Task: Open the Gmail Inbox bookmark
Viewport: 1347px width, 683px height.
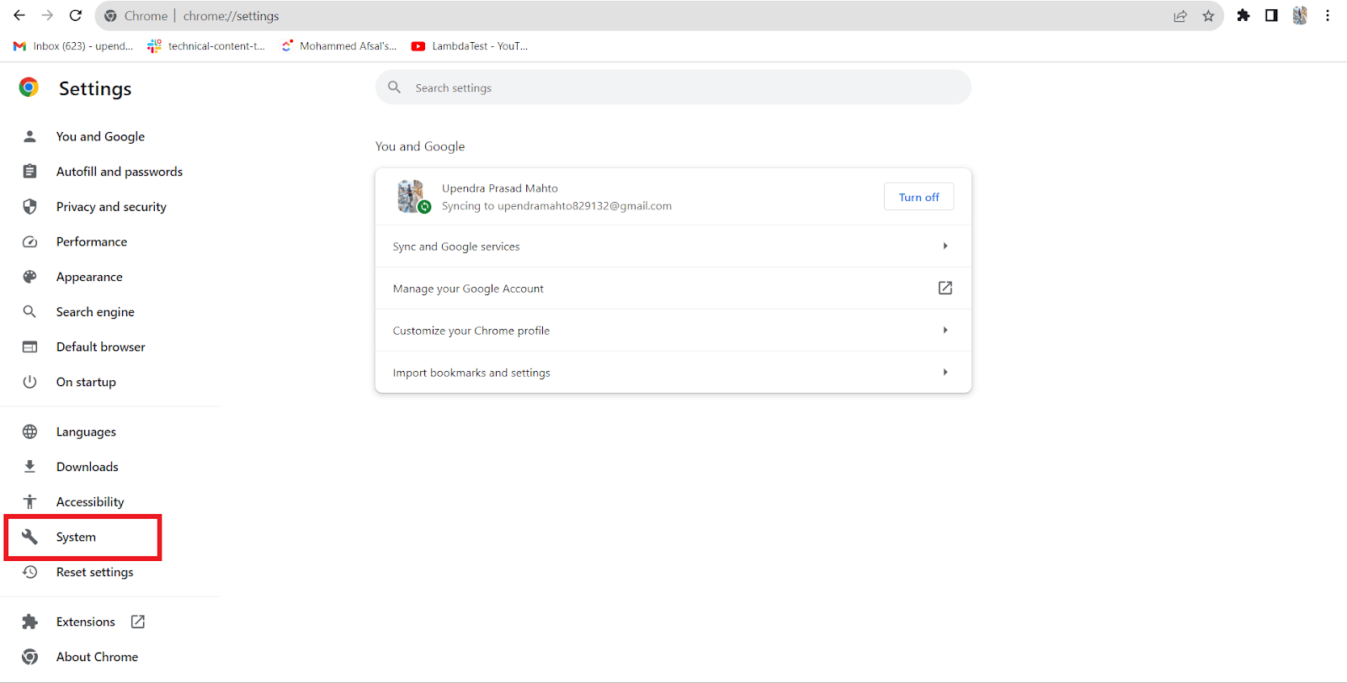Action: tap(73, 46)
